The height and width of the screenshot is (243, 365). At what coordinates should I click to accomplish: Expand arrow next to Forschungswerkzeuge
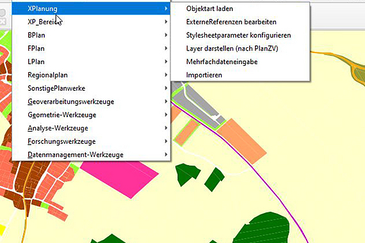(166, 141)
